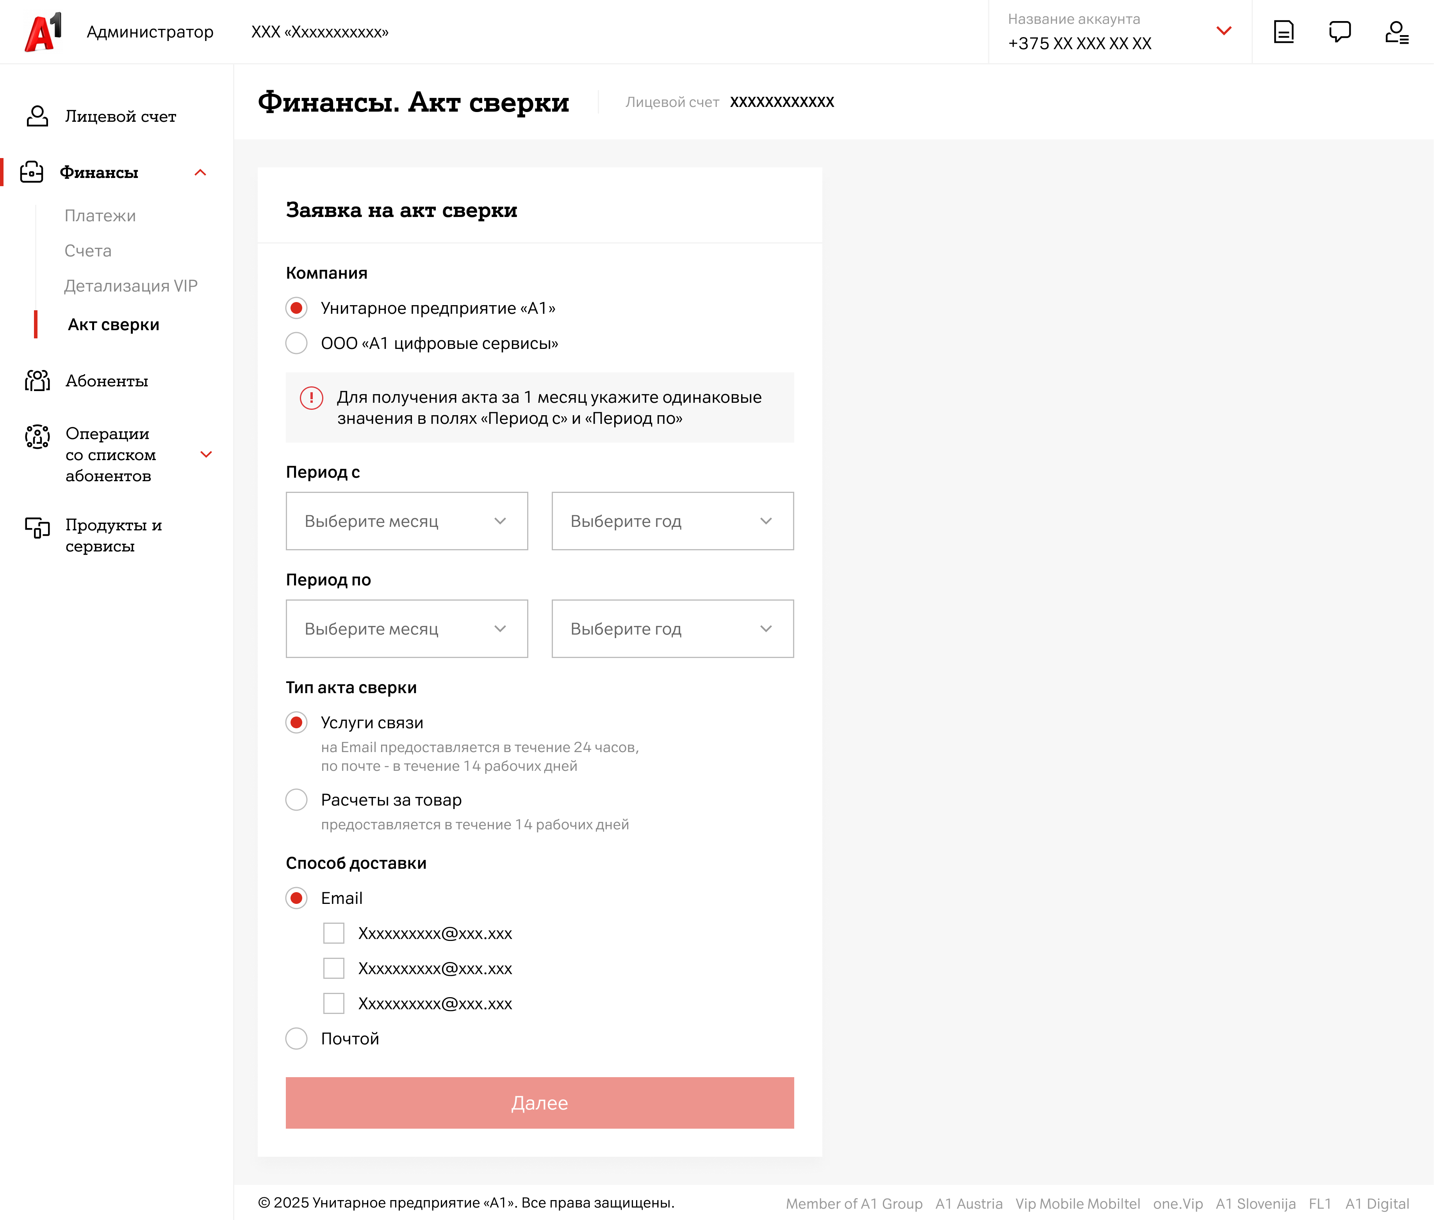Image resolution: width=1435 pixels, height=1220 pixels.
Task: Choose Почтой delivery radio button
Action: pos(296,1038)
